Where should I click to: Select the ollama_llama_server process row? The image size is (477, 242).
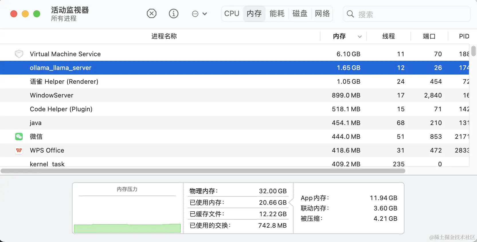tap(172, 68)
